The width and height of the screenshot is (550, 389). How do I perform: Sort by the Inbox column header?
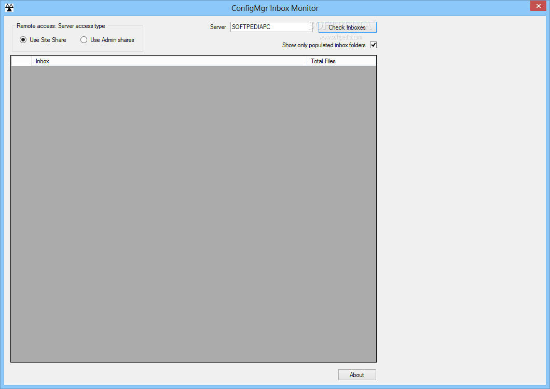(170, 61)
